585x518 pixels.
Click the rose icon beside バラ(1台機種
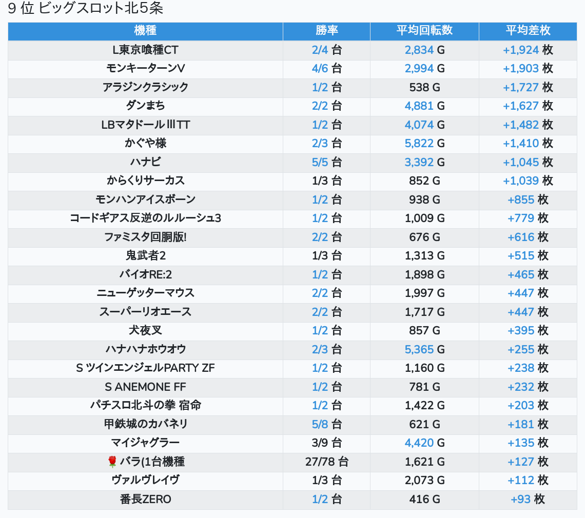112,462
